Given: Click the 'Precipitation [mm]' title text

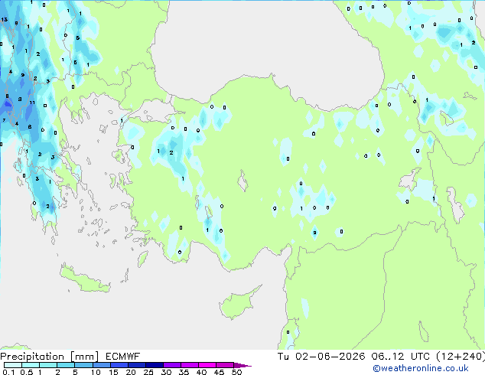Looking at the screenshot, I should [x=49, y=357].
